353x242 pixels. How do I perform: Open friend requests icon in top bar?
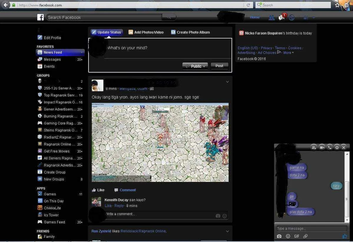271,17
